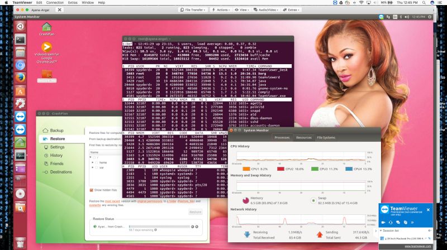Change the CPU4 blue color swatch
This screenshot has height=250, width=447.
point(349,169)
